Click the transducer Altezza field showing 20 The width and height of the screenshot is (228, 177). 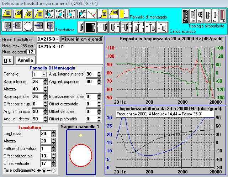pyautogui.click(x=46, y=141)
